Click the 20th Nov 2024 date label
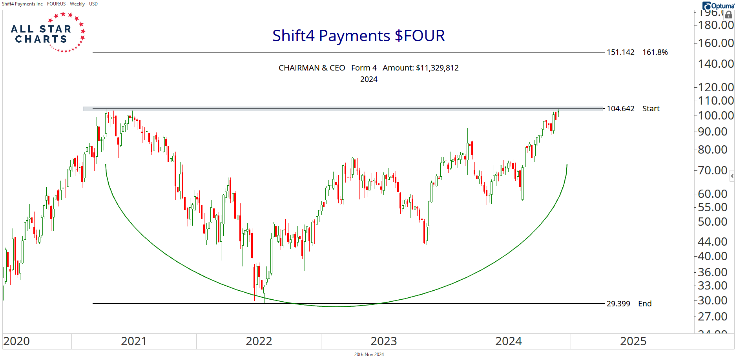Image resolution: width=737 pixels, height=362 pixels. coord(369,355)
